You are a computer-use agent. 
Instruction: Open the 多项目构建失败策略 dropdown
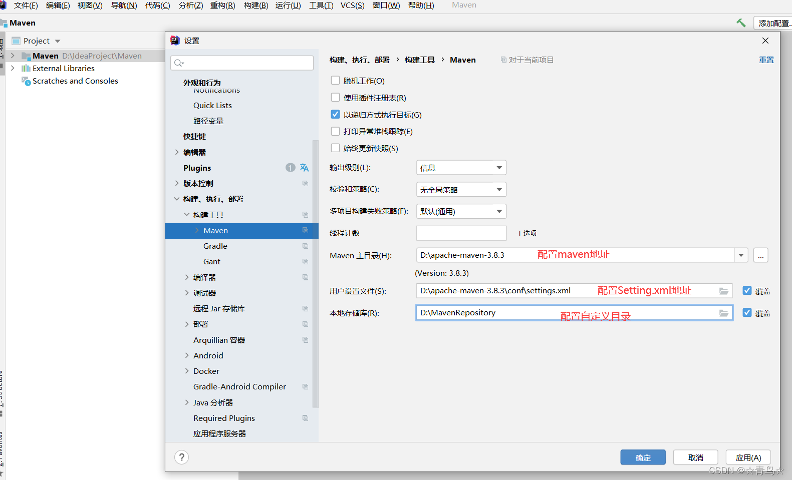coord(461,211)
